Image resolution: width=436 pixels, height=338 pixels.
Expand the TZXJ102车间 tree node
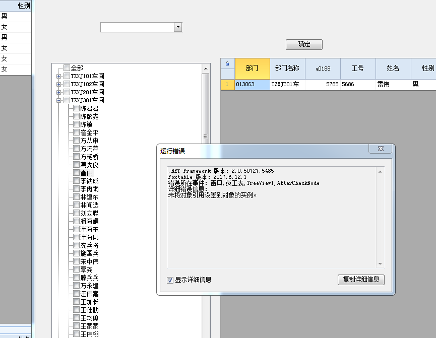coord(59,84)
